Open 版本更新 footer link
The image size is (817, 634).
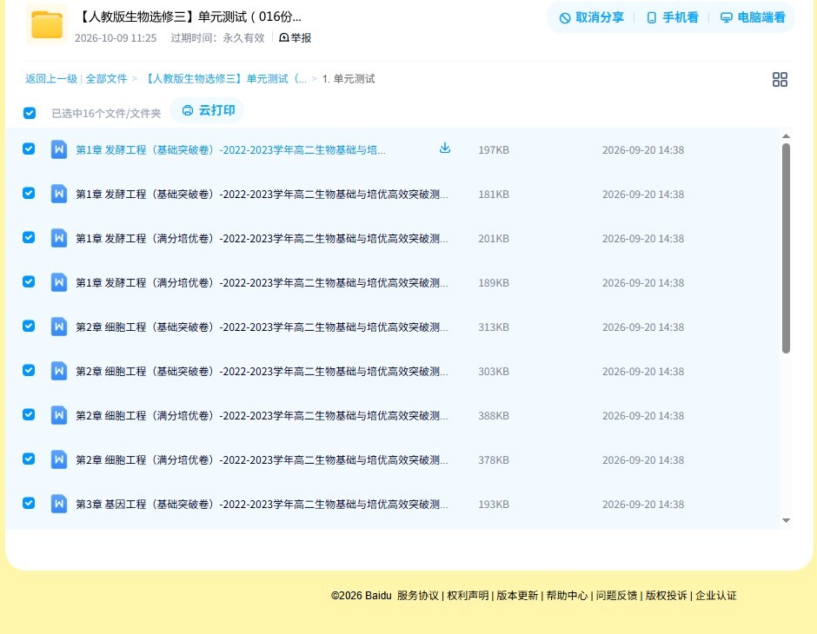517,596
